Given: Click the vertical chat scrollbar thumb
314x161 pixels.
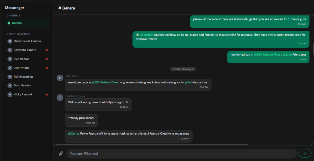Looking at the screenshot, I should (313, 49).
